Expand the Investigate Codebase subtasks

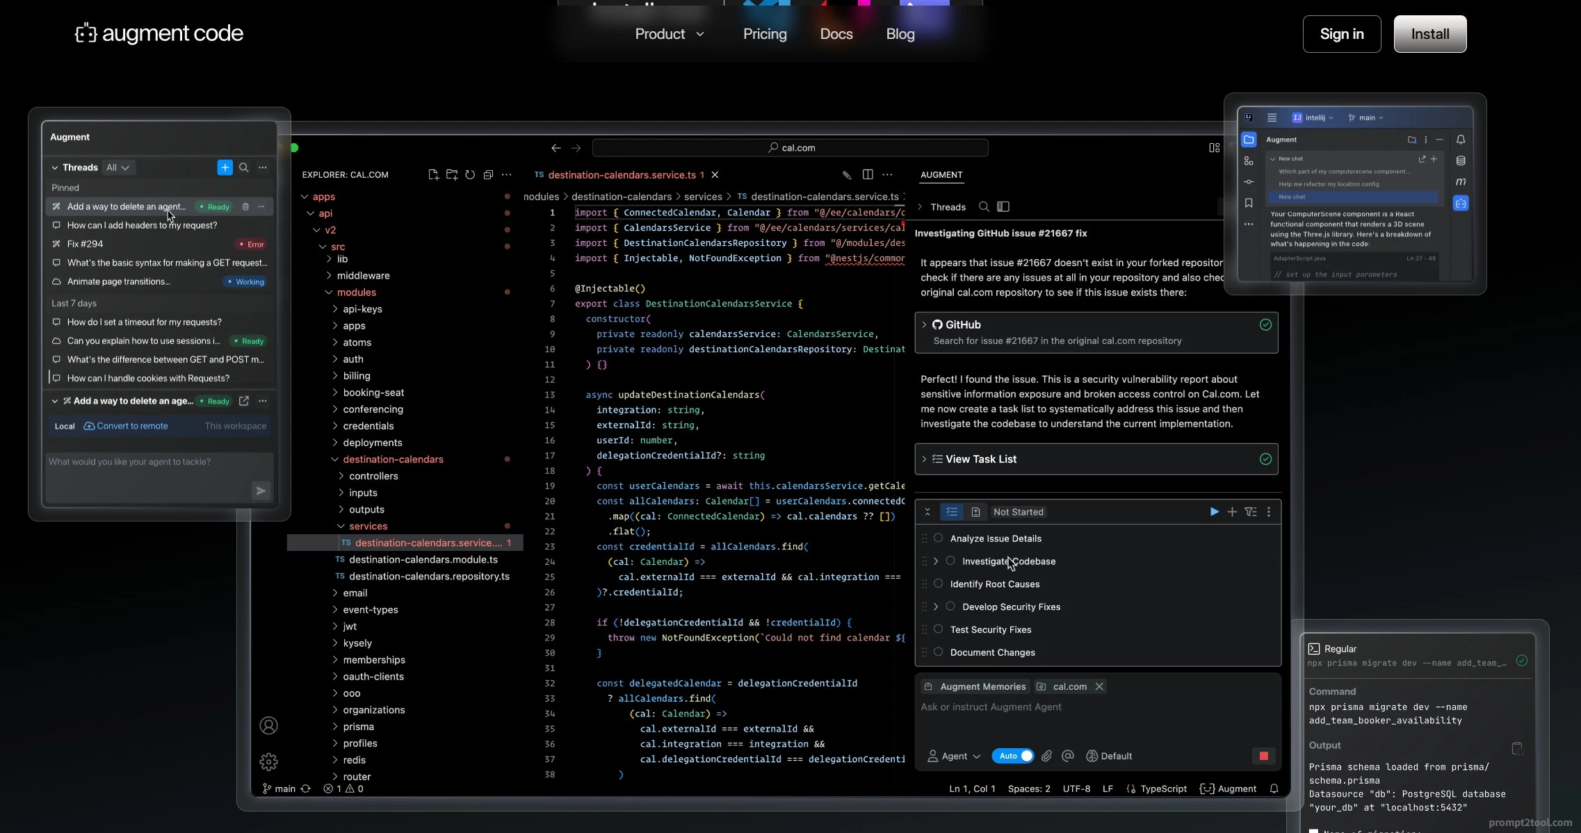tap(936, 561)
